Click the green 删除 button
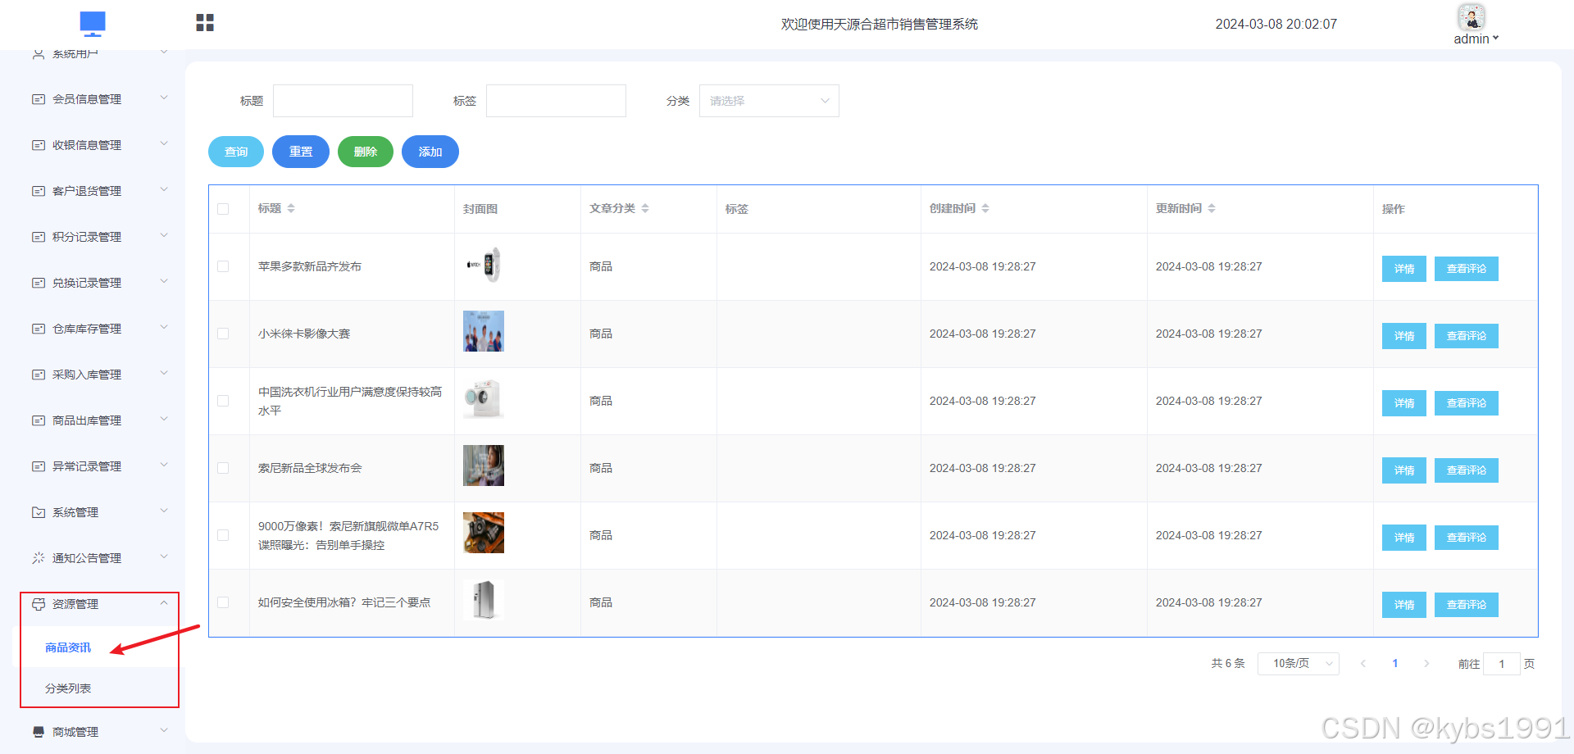Viewport: 1574px width, 754px height. point(366,152)
